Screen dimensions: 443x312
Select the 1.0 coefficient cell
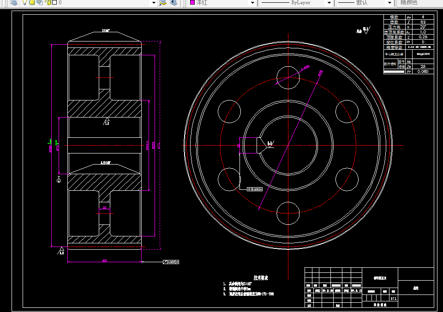pyautogui.click(x=423, y=32)
